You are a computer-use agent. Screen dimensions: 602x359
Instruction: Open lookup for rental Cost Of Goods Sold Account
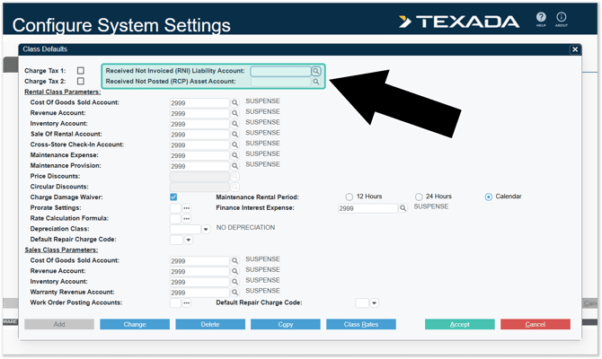click(235, 103)
